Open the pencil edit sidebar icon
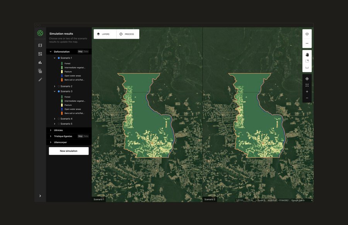The height and width of the screenshot is (225, 348). click(x=40, y=79)
